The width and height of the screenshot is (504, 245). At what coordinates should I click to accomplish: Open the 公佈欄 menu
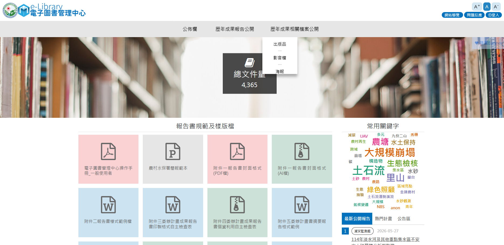190,29
